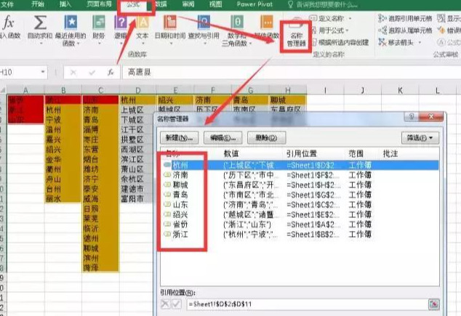
Task: Click the 引用位置 column header in list
Action: 301,153
